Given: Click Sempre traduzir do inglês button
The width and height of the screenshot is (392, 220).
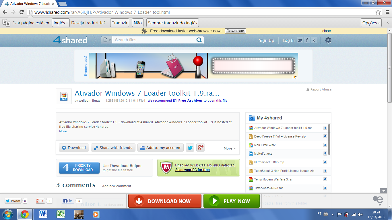Looking at the screenshot, I should click(x=172, y=23).
